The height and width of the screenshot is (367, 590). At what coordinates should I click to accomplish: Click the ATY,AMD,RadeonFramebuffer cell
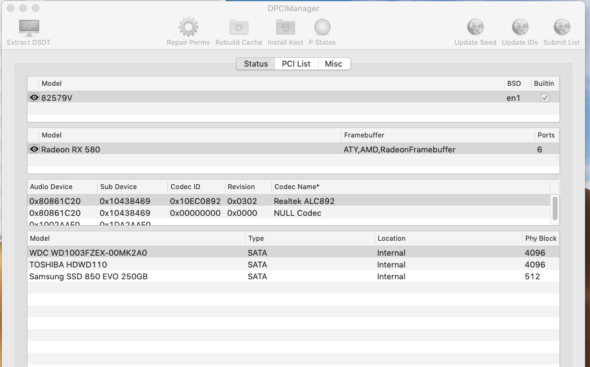pyautogui.click(x=399, y=150)
